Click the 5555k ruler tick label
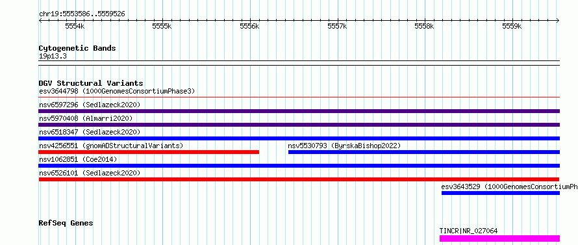The image size is (578, 245). pyautogui.click(x=162, y=26)
